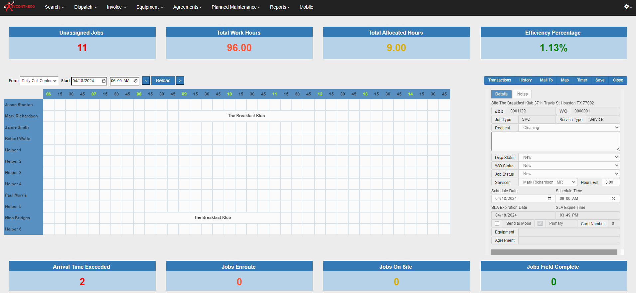
Task: Open the Request Cleaning dropdown
Action: (569, 128)
